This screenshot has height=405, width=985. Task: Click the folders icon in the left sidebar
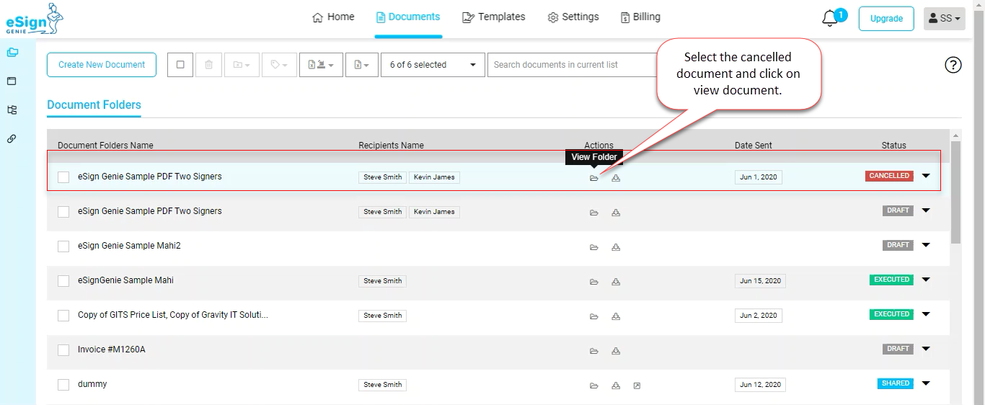12,52
